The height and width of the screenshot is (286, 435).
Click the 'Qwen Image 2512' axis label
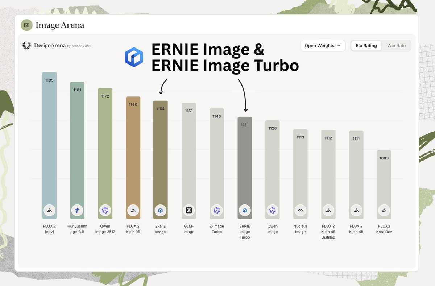tap(105, 229)
